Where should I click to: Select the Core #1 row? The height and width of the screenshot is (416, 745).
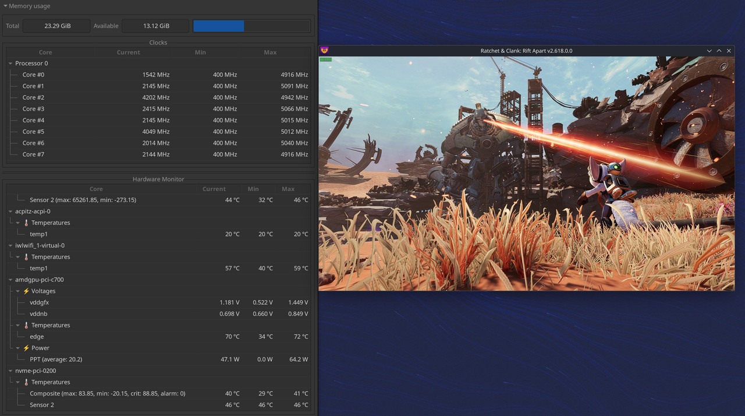click(x=158, y=86)
